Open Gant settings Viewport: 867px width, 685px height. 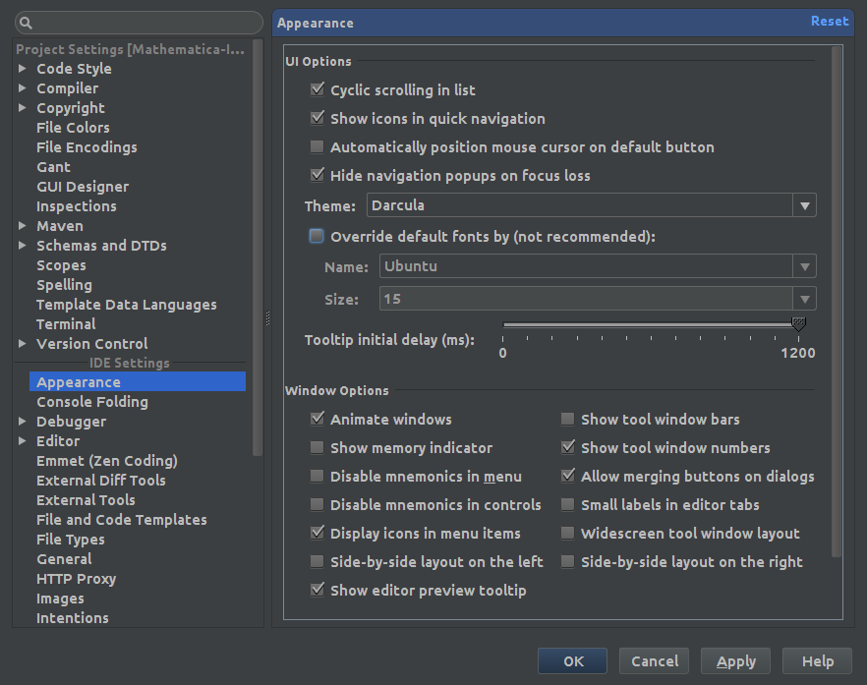click(54, 166)
